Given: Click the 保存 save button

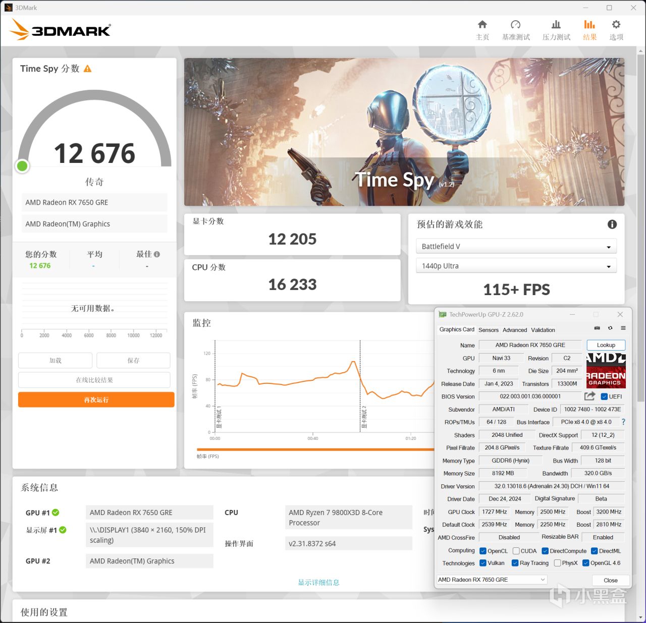Looking at the screenshot, I should 133,361.
